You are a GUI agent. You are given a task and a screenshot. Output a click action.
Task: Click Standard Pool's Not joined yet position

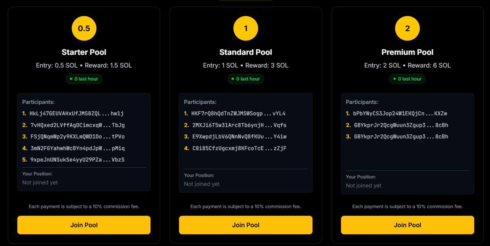pos(202,184)
